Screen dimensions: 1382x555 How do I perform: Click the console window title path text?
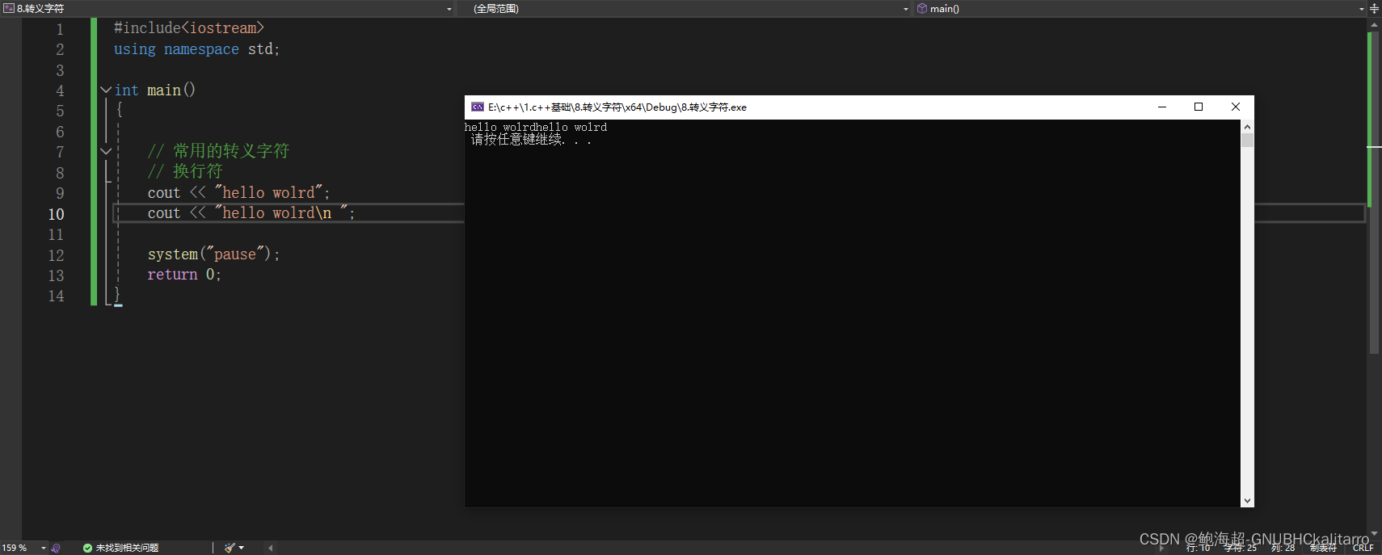[617, 107]
